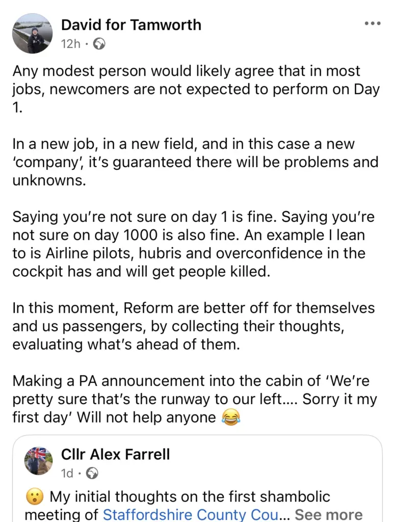Click 'My initial thoughts' shared post text
395x522 pixels.
[x=194, y=505]
